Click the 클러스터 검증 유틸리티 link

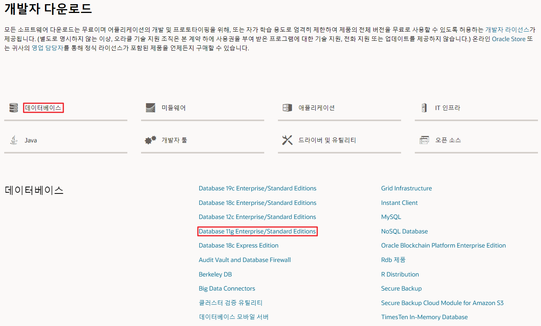pos(231,303)
